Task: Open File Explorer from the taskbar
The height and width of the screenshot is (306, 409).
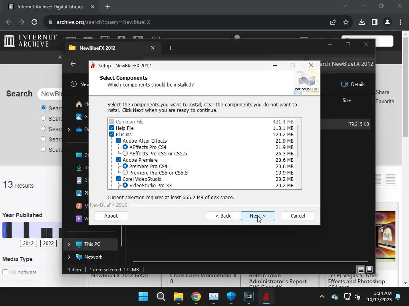Action: point(179,296)
